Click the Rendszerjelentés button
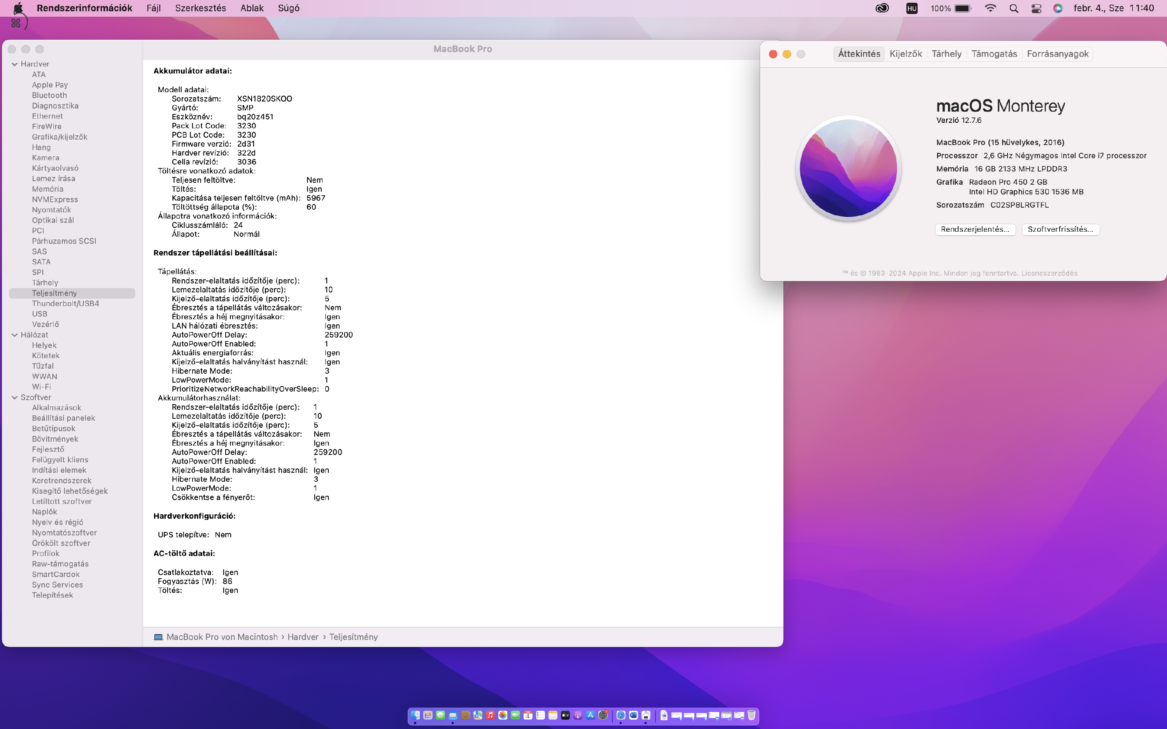1167x729 pixels. click(975, 229)
